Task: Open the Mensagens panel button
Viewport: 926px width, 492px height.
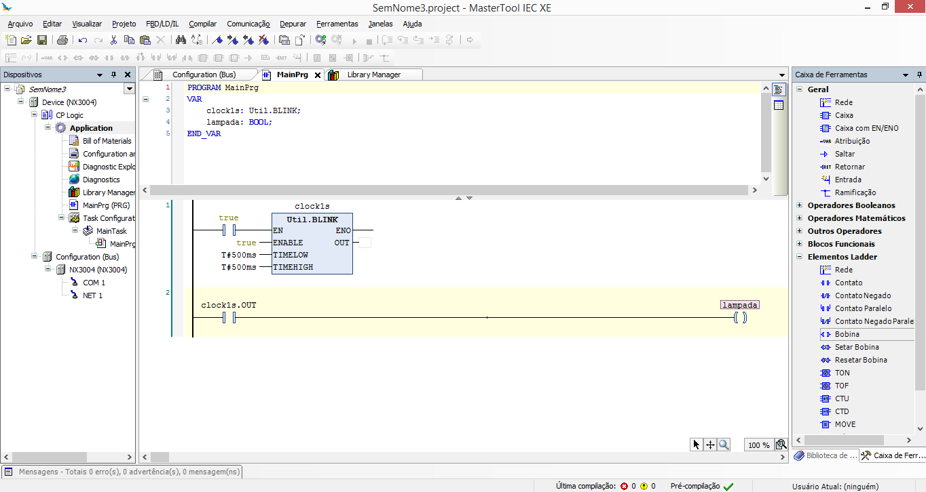Action: click(122, 472)
